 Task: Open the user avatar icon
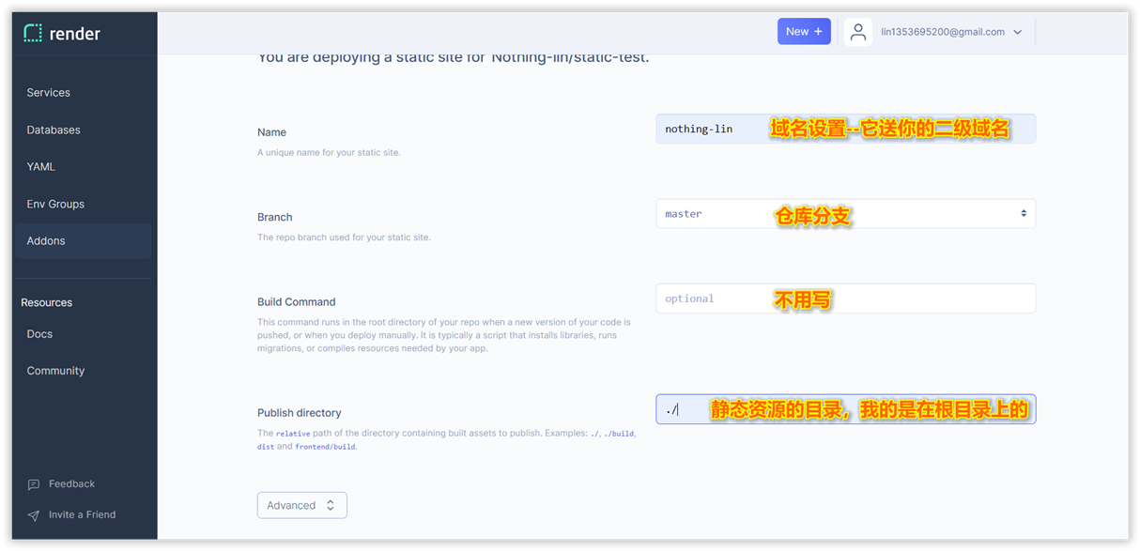(857, 32)
